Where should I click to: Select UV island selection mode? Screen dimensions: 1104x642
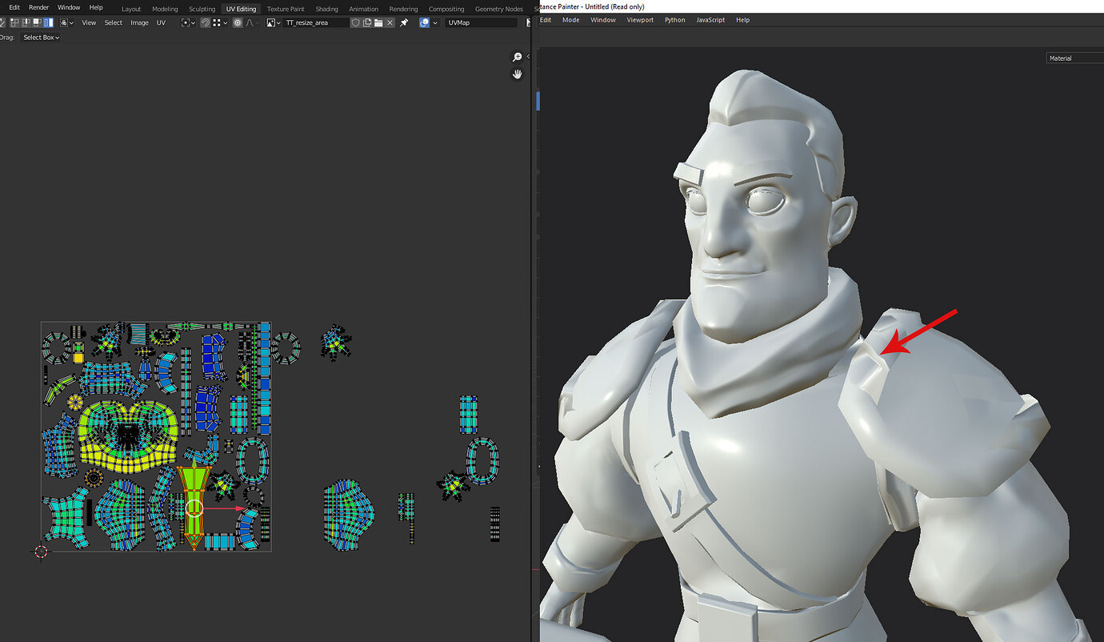tap(48, 22)
